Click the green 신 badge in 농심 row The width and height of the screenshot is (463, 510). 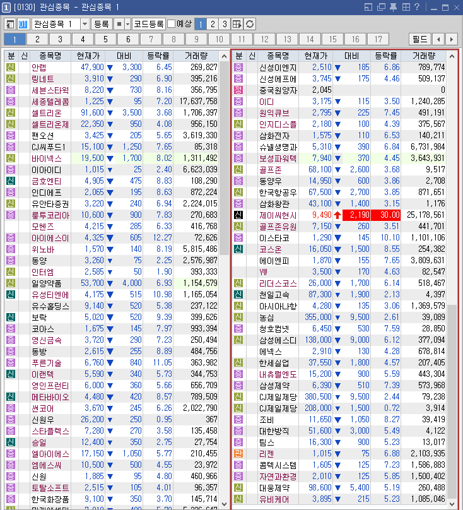pos(238,317)
